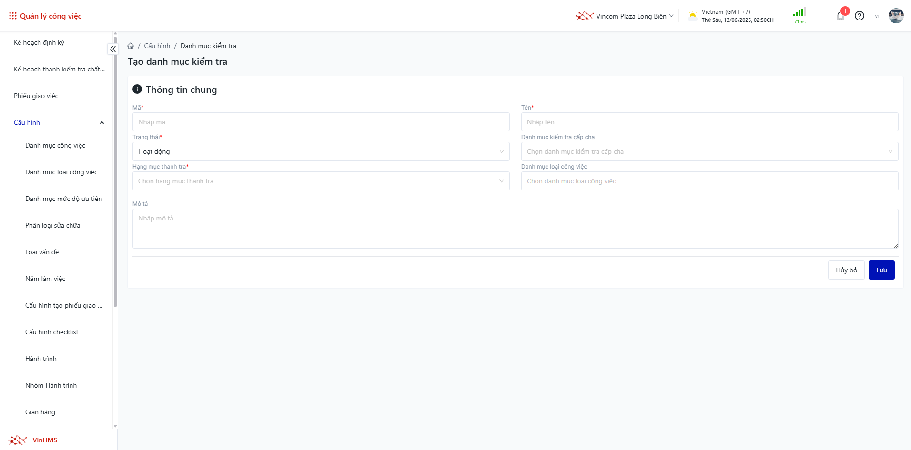Go home via breadcrumb house icon
911x450 pixels.
(131, 46)
